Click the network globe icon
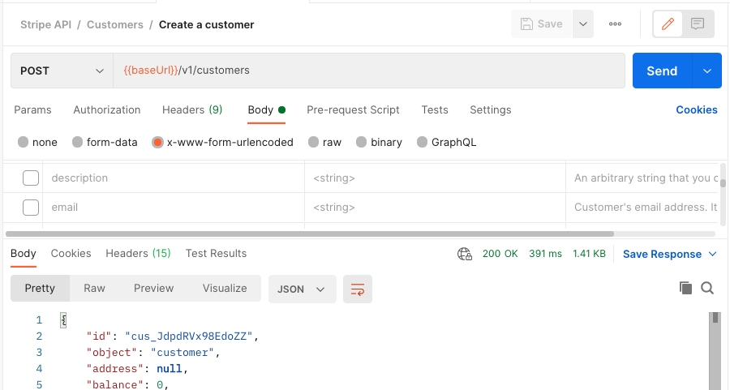The height and width of the screenshot is (390, 730). [x=465, y=254]
